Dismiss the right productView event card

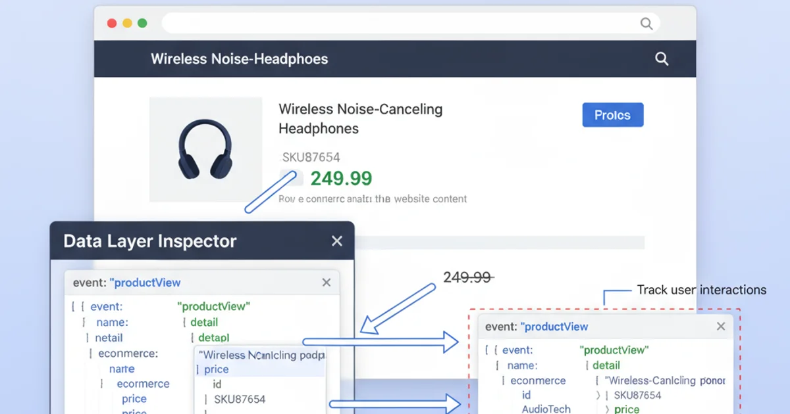(721, 326)
